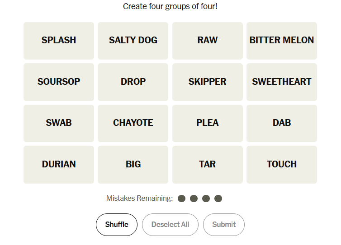
Task: Select the DROP word tile
Action: [133, 82]
